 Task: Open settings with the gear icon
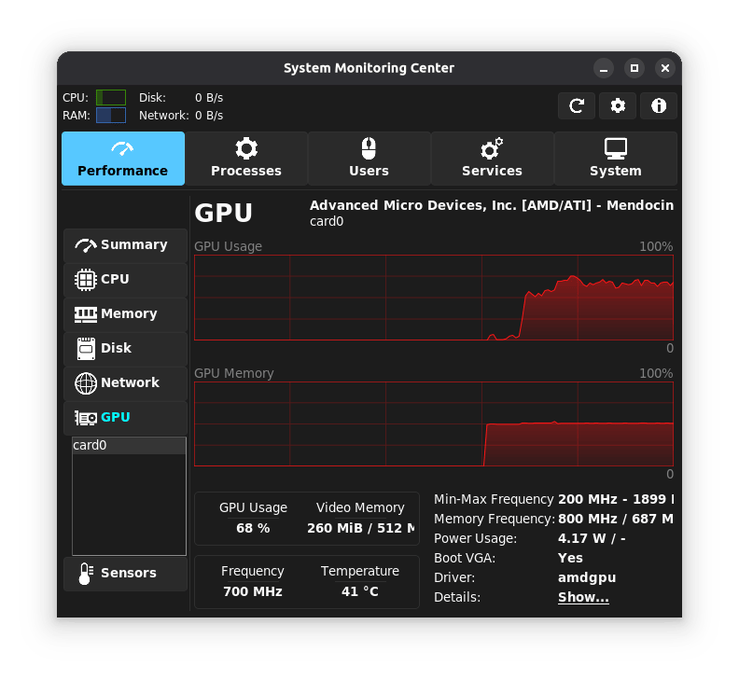(618, 106)
